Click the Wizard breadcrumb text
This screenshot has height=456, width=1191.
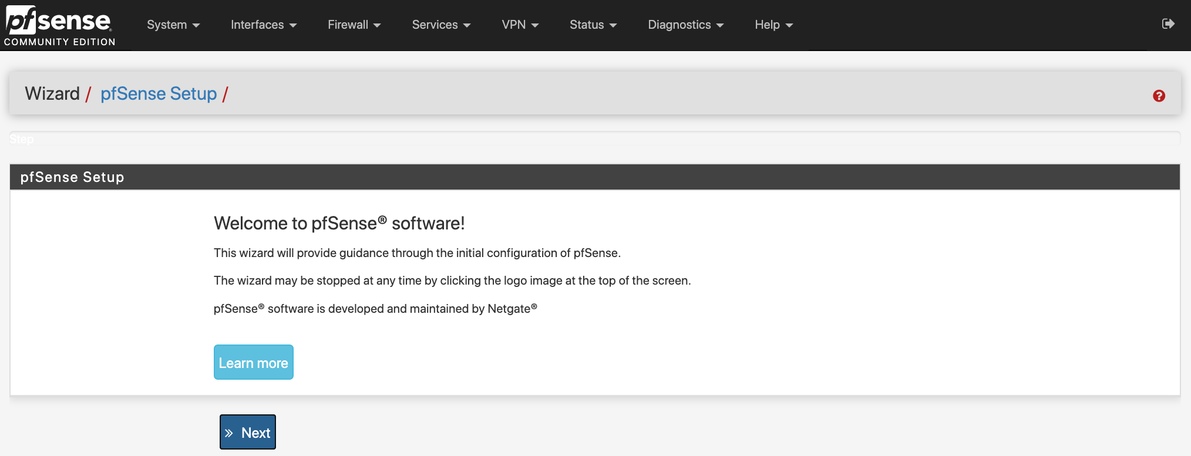coord(52,94)
